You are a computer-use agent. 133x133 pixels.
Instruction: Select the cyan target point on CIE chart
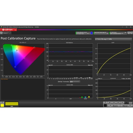[13, 51]
